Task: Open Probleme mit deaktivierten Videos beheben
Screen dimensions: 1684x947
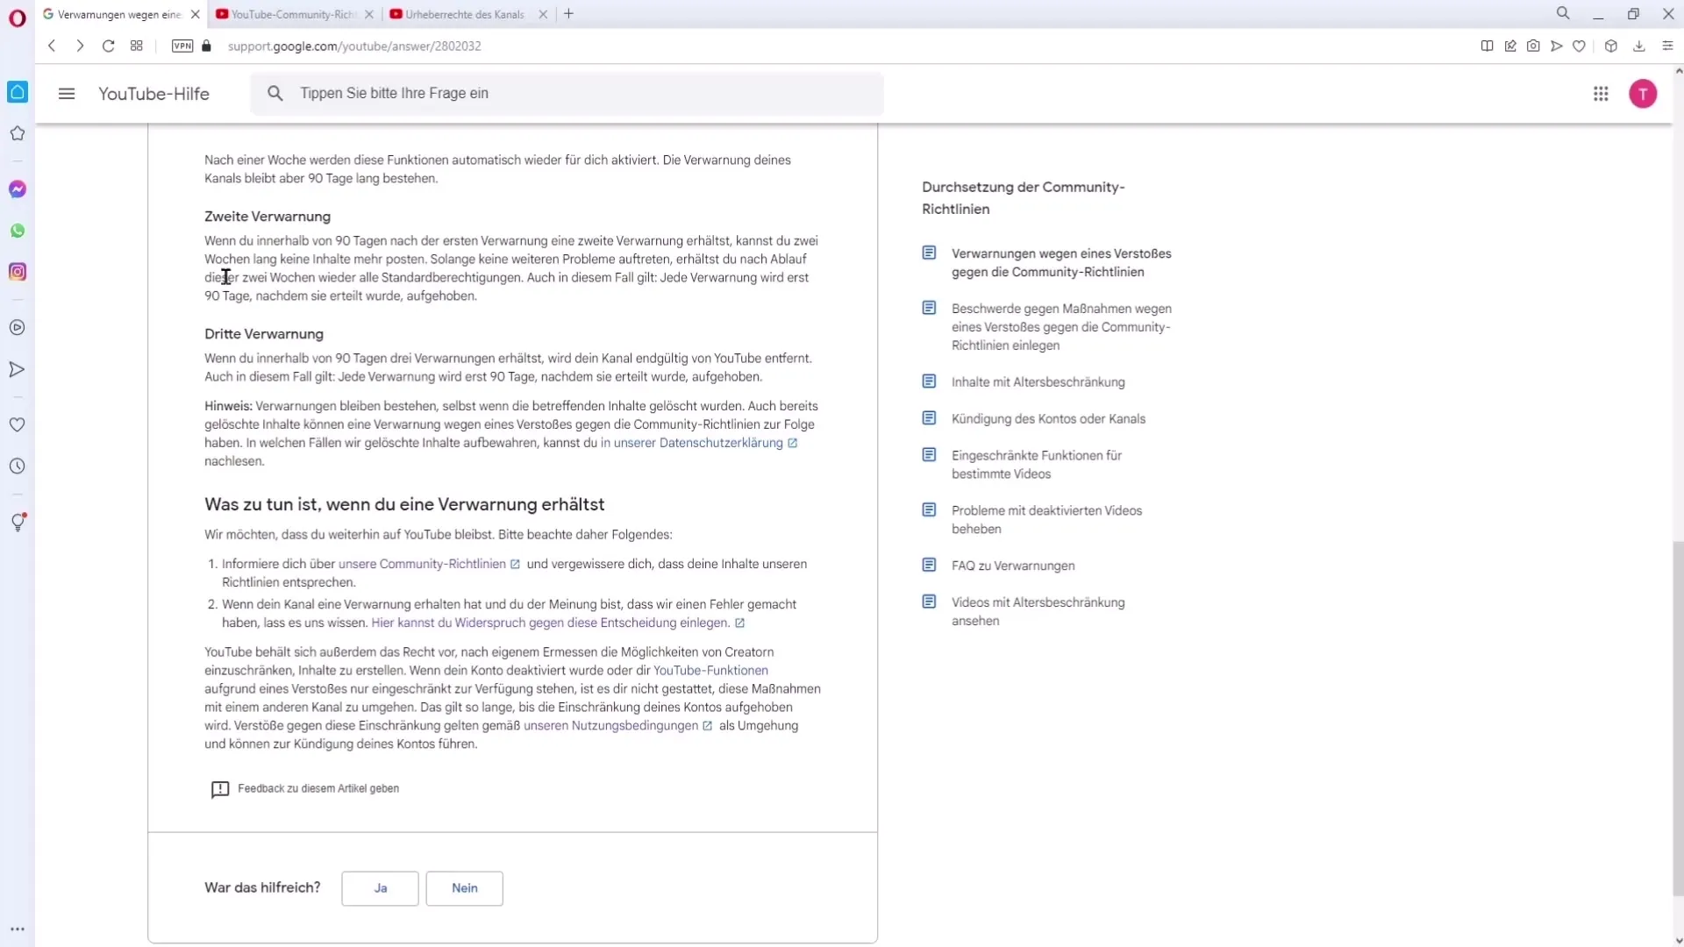Action: pos(1046,520)
